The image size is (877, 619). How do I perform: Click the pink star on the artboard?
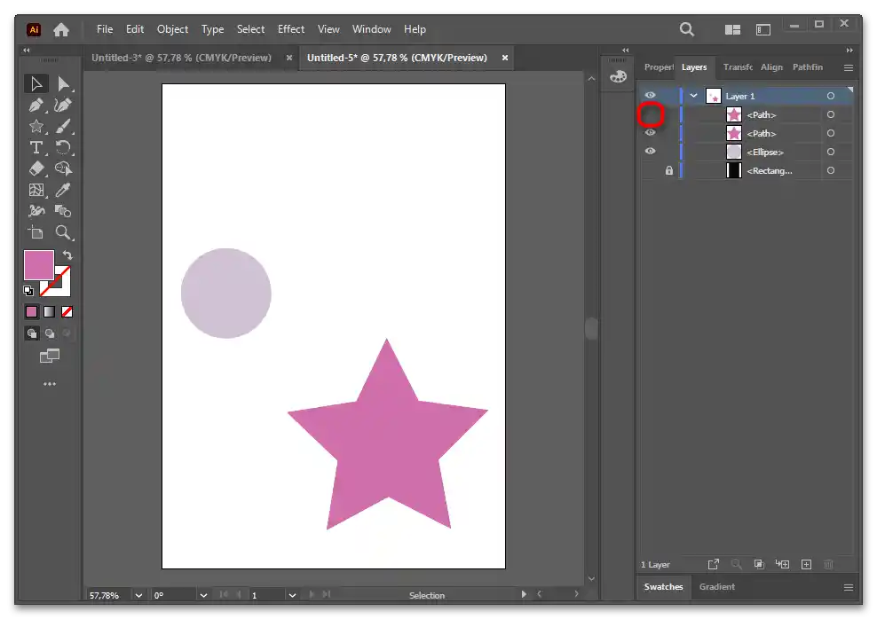tap(387, 443)
